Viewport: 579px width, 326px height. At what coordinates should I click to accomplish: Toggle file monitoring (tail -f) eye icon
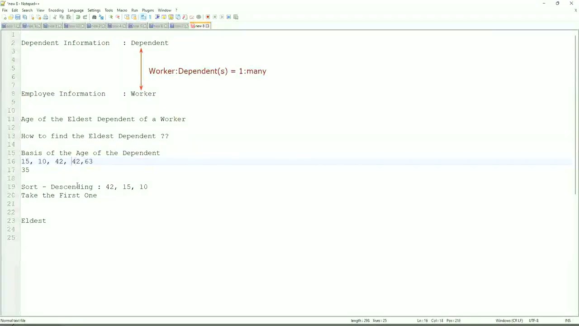tap(199, 17)
